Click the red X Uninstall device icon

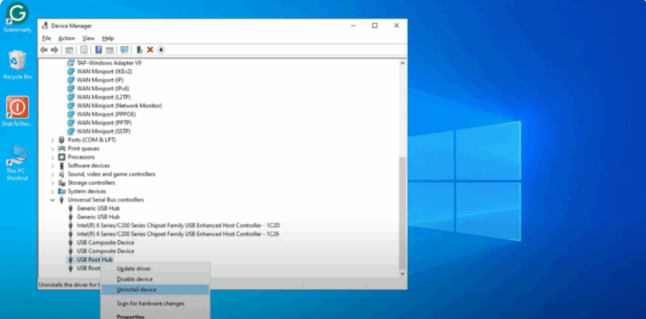tap(150, 50)
